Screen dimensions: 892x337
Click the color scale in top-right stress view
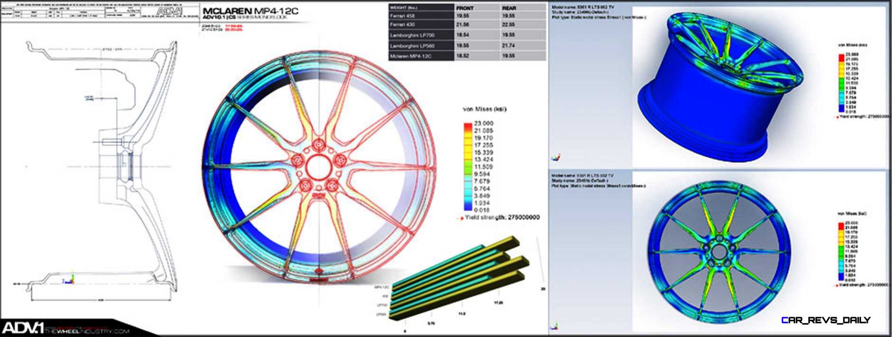842,83
